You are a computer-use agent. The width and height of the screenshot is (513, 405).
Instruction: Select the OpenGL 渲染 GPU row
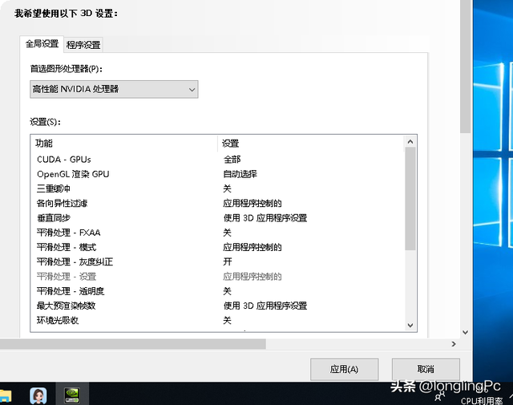218,174
